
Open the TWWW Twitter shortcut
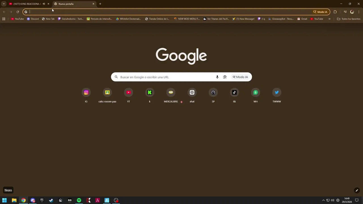click(x=277, y=95)
